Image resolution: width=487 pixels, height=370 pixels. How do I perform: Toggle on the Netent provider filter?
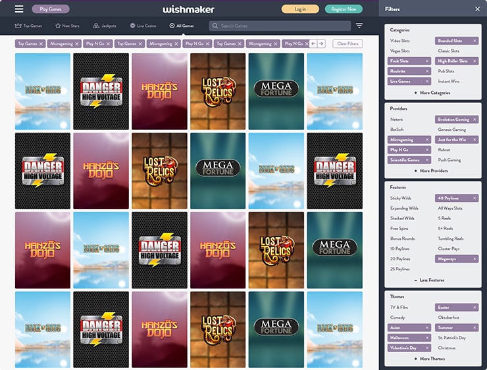396,120
